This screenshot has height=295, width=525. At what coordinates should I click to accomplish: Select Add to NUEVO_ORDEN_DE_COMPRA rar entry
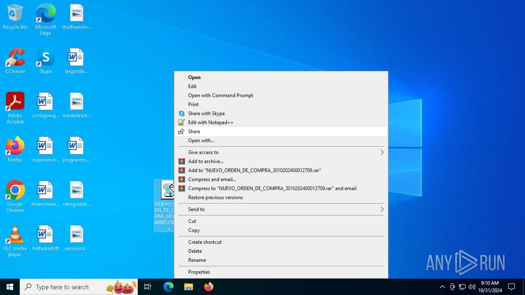click(x=281, y=170)
